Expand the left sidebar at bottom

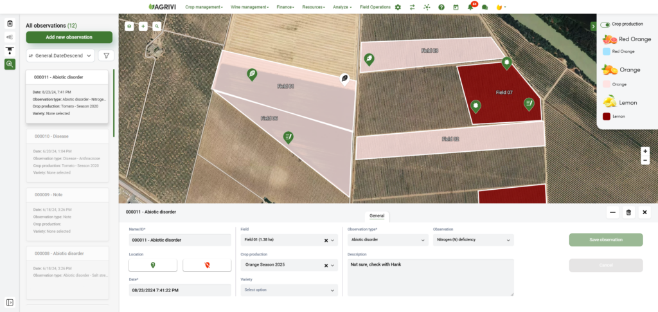(x=10, y=302)
